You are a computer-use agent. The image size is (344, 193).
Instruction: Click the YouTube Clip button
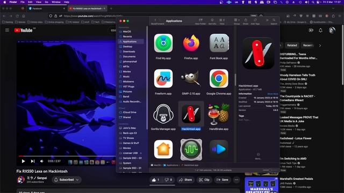pos(204,180)
